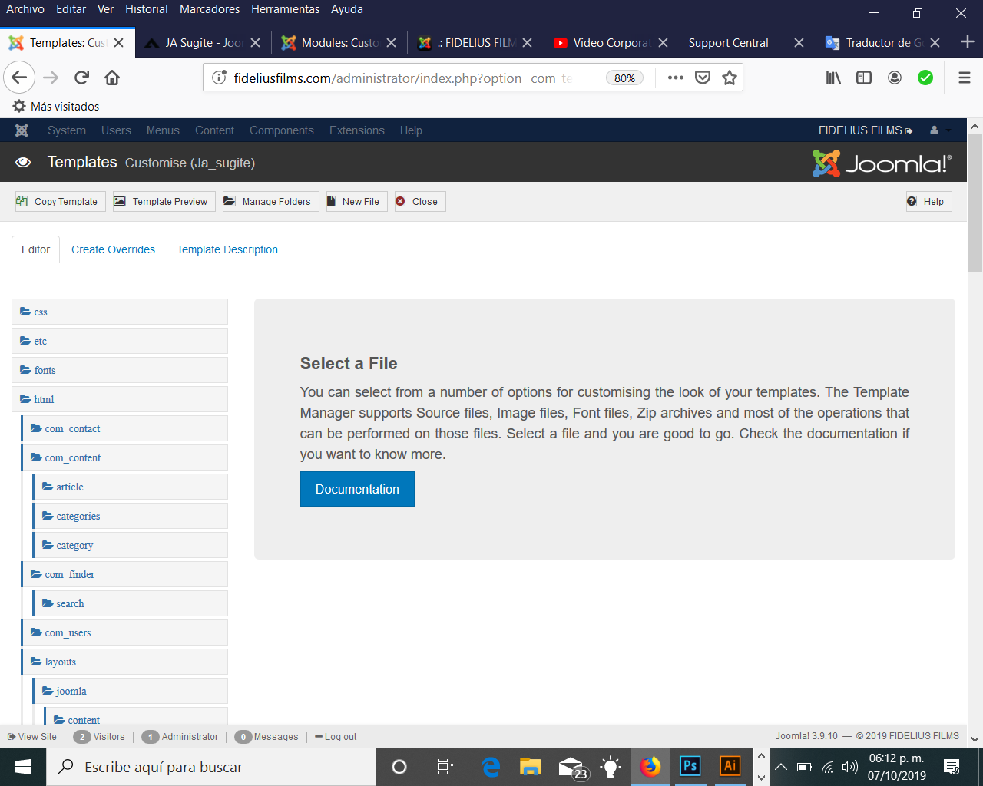The height and width of the screenshot is (786, 983).
Task: Click the Copy Template button
Action: pyautogui.click(x=58, y=202)
